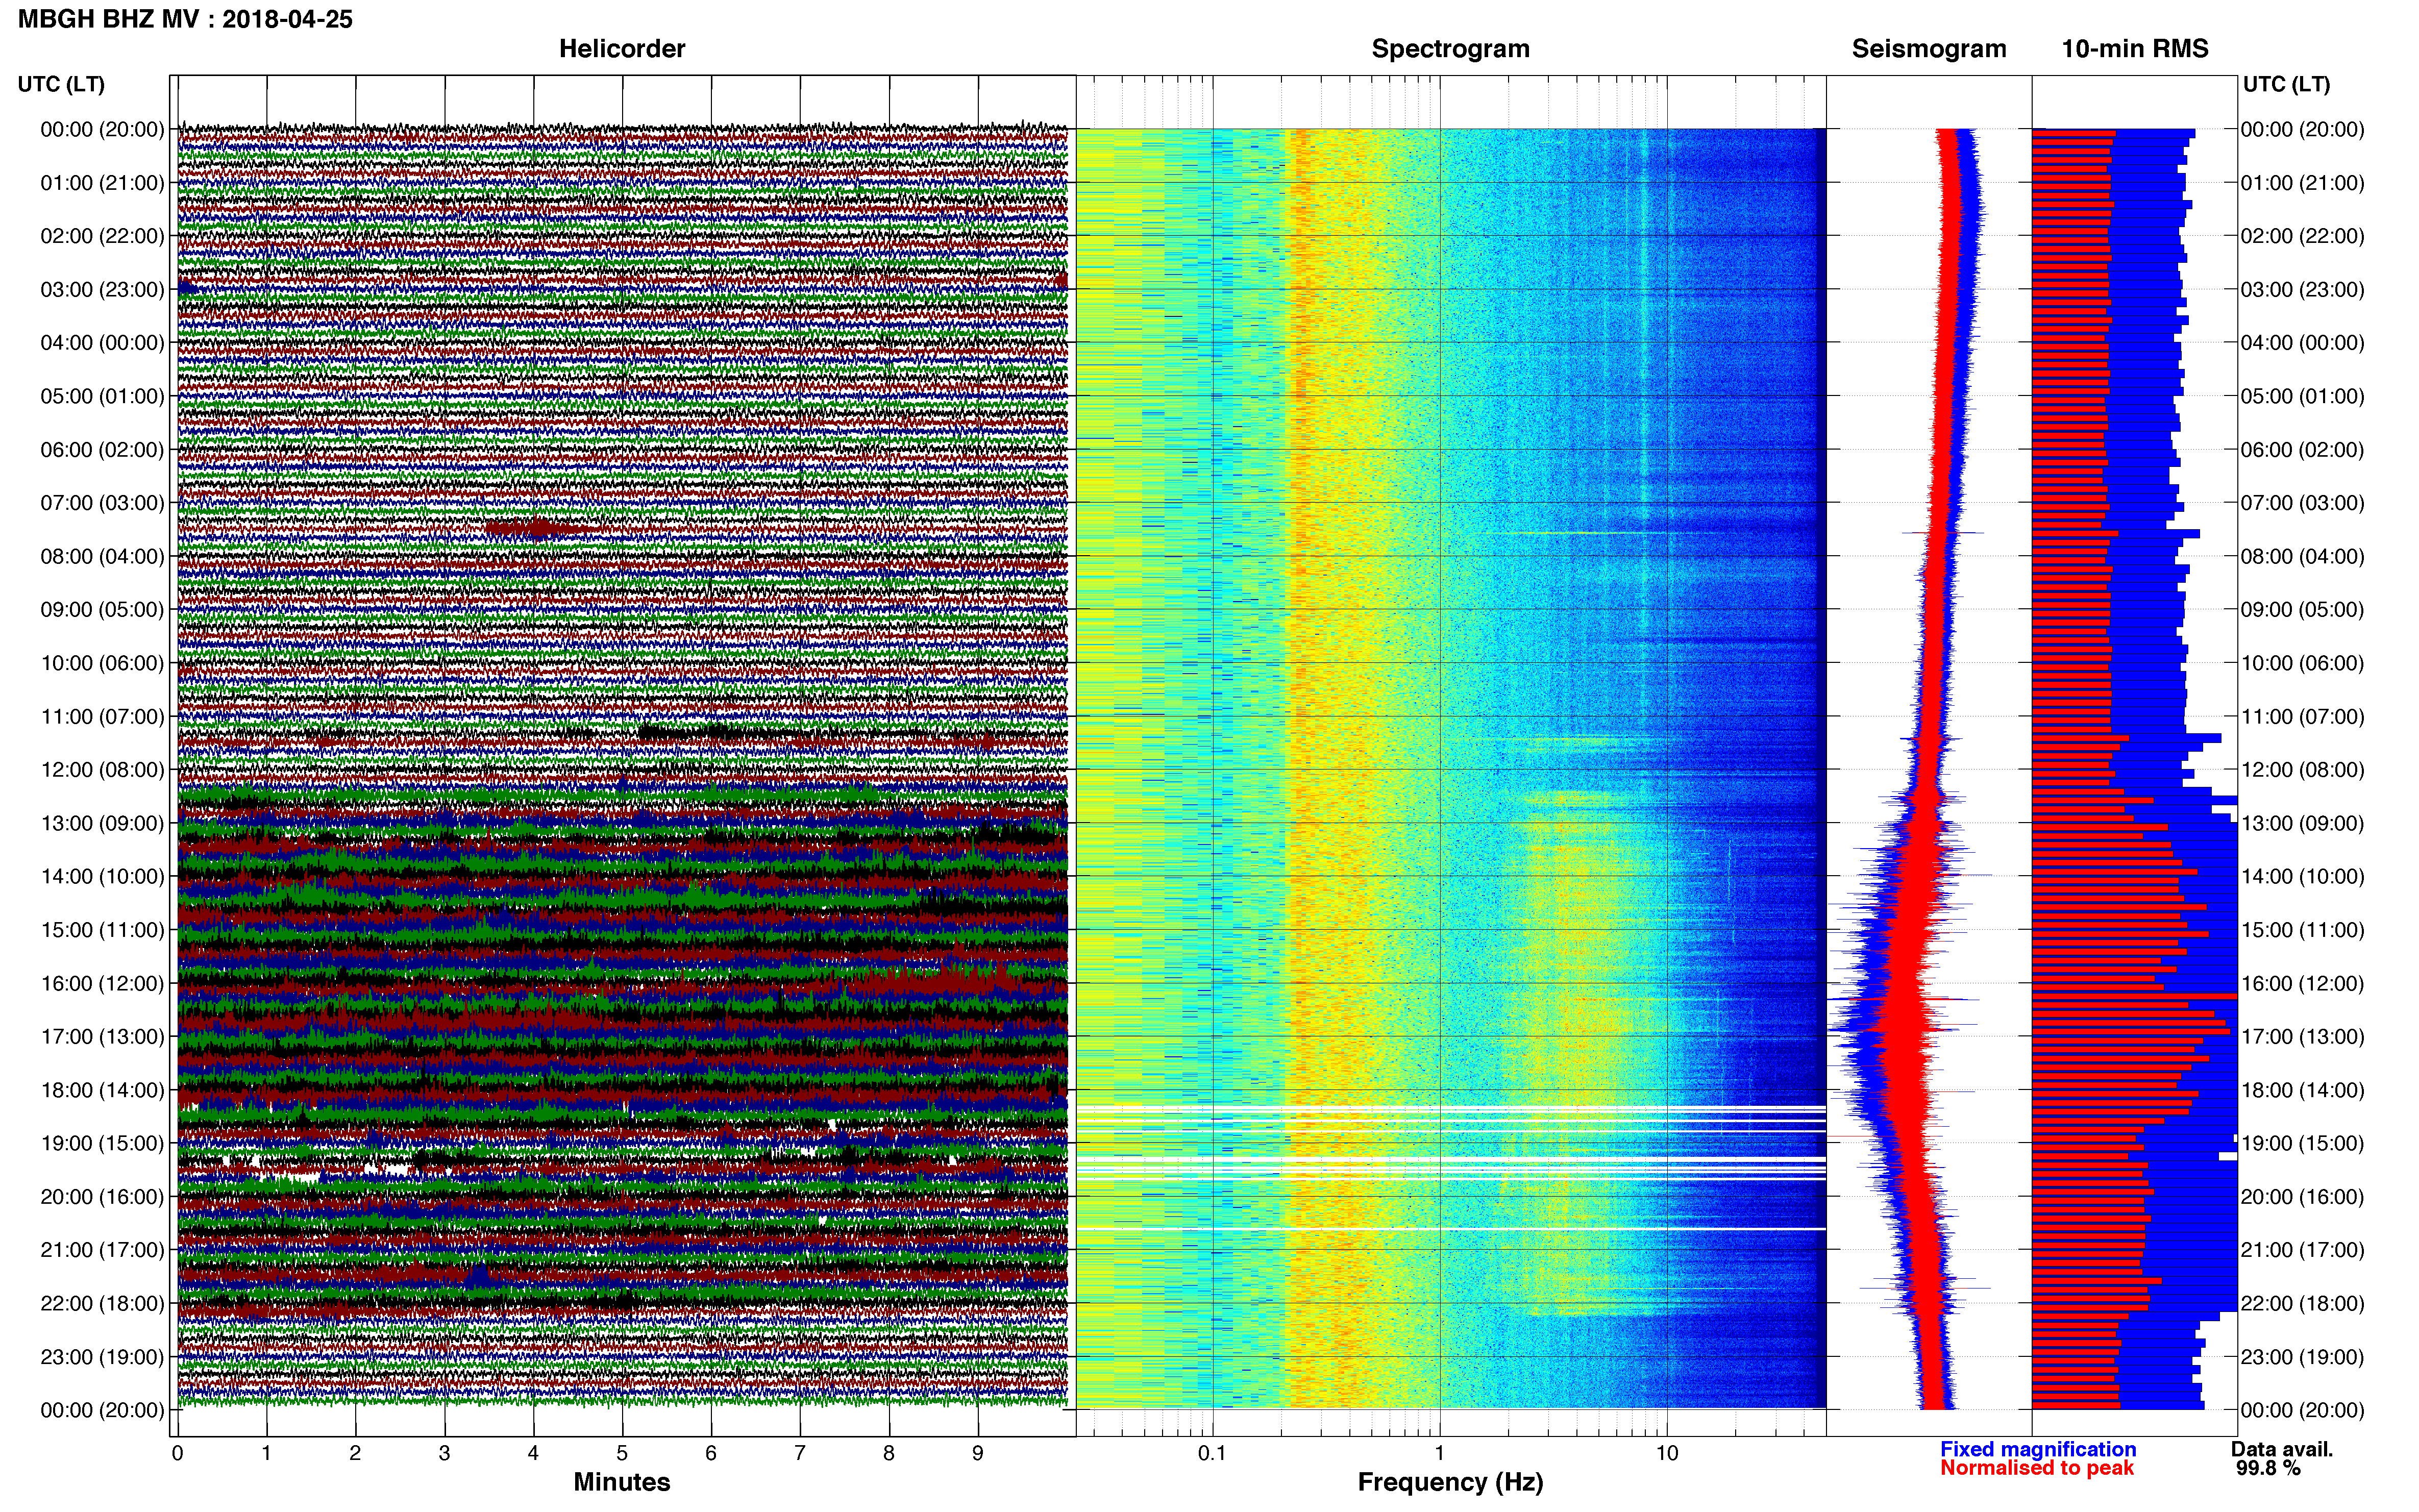Click the '8' tick on the minutes axis
The height and width of the screenshot is (1512, 2419).
click(889, 1453)
